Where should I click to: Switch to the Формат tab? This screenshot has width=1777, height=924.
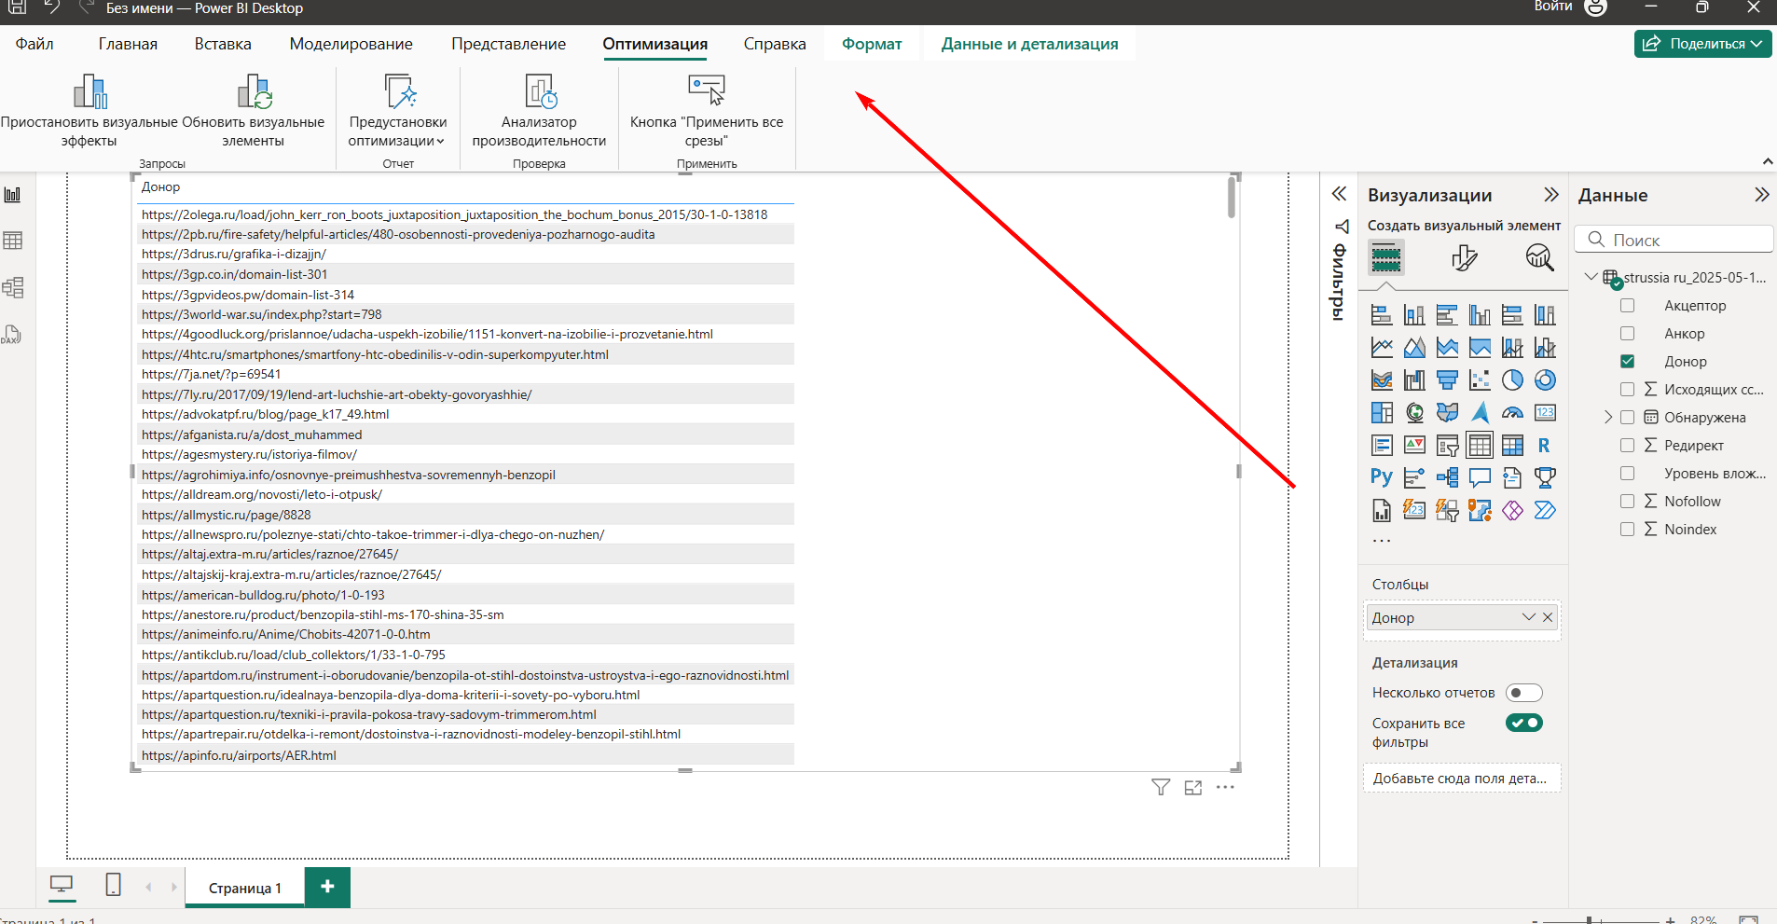click(x=872, y=44)
